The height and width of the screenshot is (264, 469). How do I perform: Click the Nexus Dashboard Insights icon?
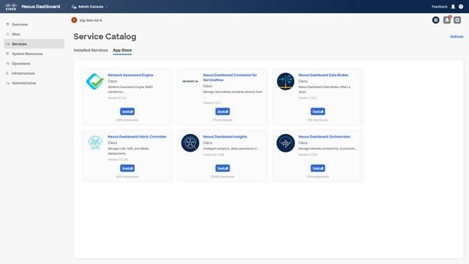pos(191,142)
